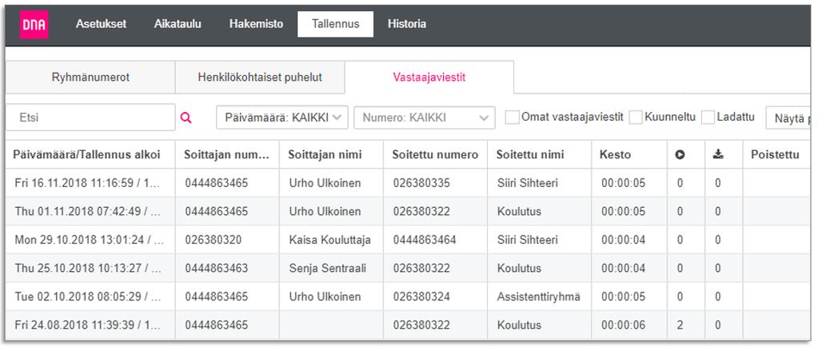Sort by Soittajan nimi column header
Image resolution: width=818 pixels, height=347 pixels.
331,154
